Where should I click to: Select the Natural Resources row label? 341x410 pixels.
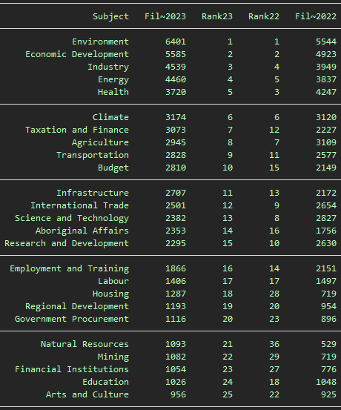(x=85, y=344)
